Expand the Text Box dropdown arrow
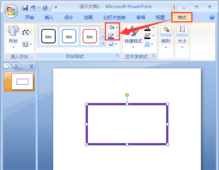 coord(31,45)
